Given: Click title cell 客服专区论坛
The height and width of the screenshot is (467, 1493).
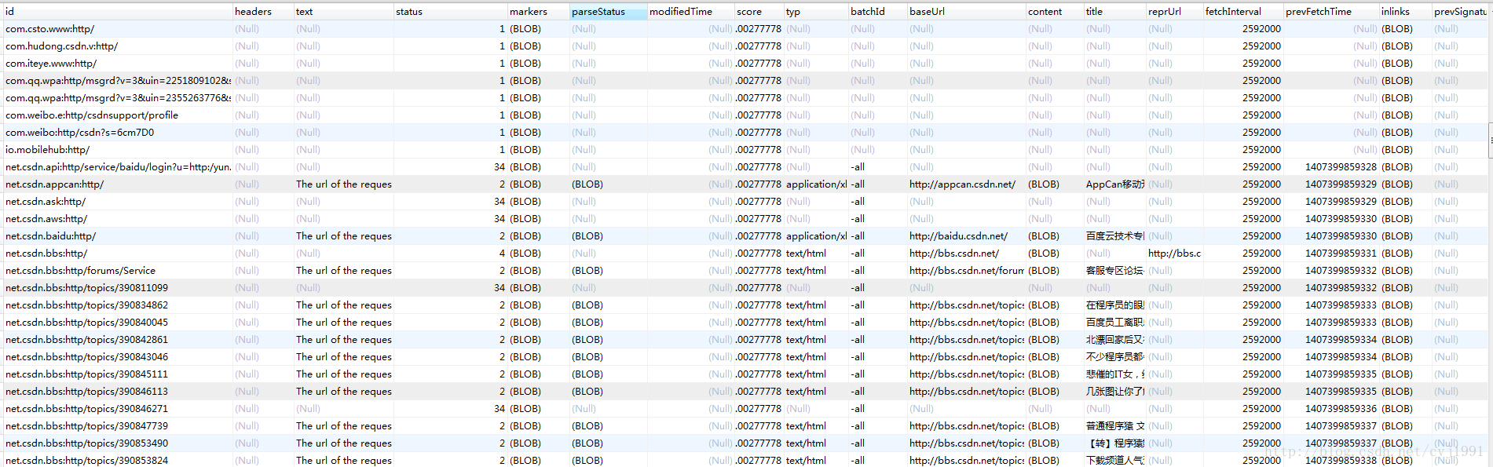Looking at the screenshot, I should pyautogui.click(x=1115, y=271).
